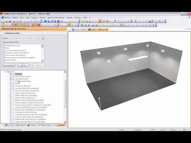Viewport: 191px width, 143px height.
Task: Click the red thumbs-up guide icon
Action: tap(39, 25)
